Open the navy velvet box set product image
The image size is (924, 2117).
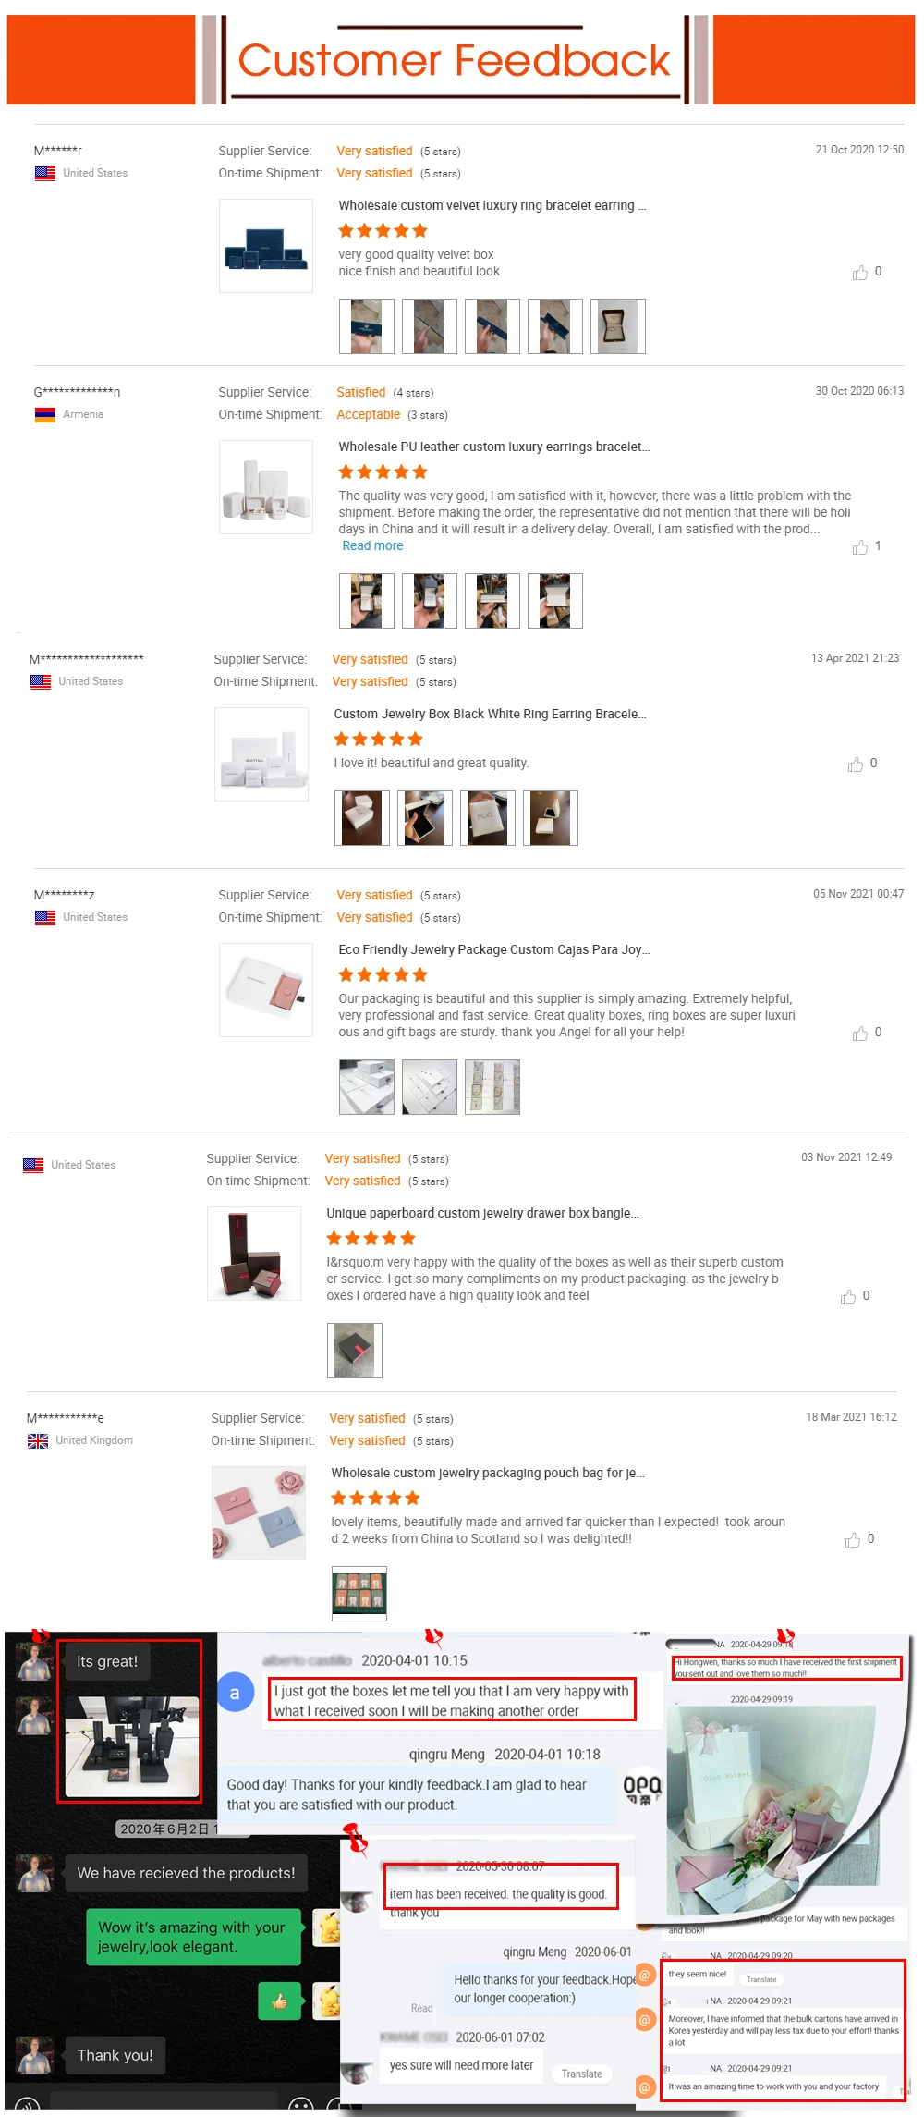pyautogui.click(x=266, y=246)
